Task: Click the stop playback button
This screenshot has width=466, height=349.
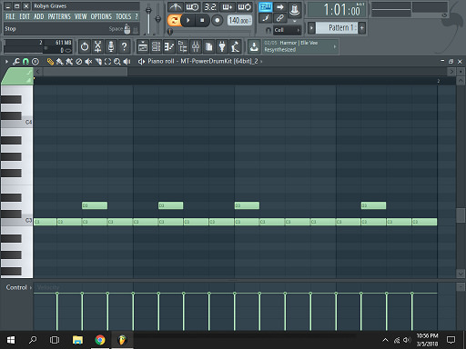Action: [x=202, y=21]
